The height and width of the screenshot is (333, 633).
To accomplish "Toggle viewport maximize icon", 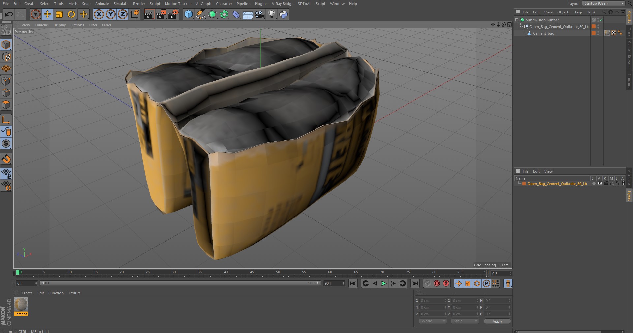I will (x=509, y=25).
